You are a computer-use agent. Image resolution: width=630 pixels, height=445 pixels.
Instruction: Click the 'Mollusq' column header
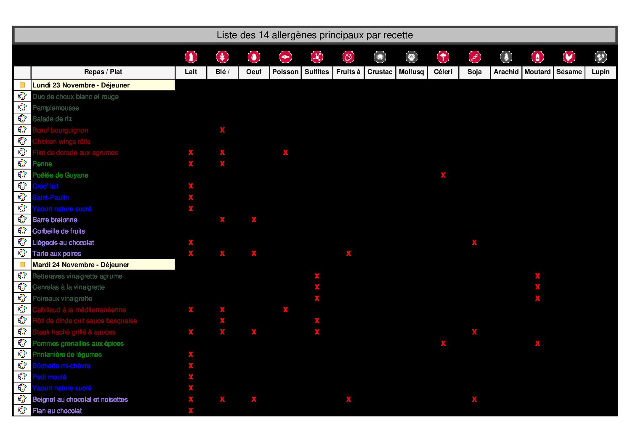click(412, 72)
